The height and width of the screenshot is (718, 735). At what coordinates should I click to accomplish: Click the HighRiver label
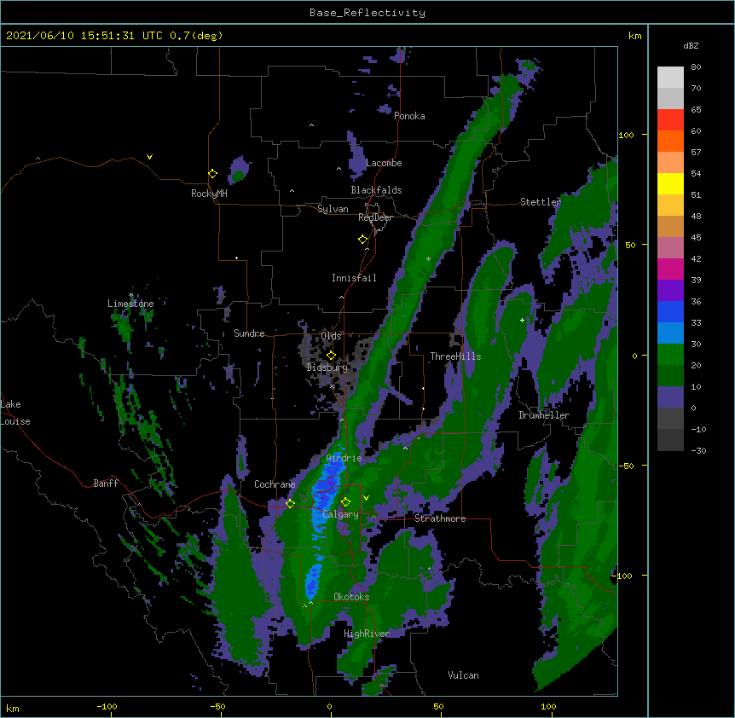[367, 634]
